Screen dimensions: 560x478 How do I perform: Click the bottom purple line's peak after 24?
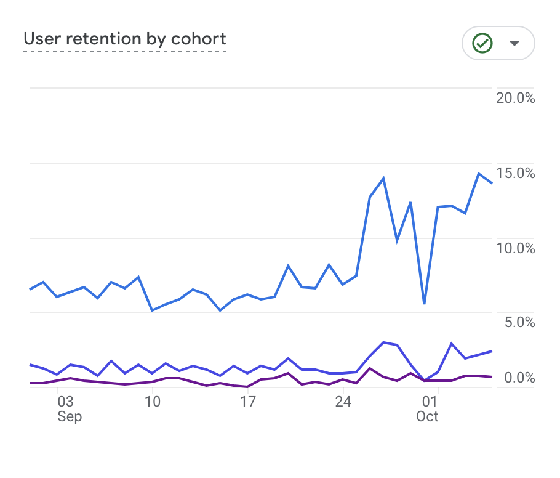tap(370, 368)
